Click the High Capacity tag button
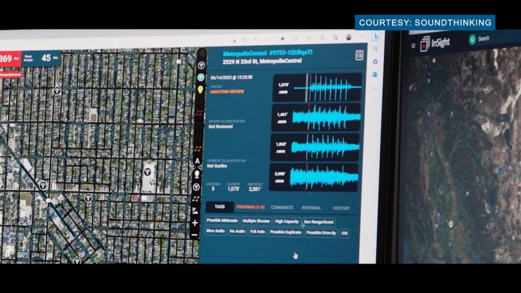Viewport: 521px width, 293px height. pos(287,221)
